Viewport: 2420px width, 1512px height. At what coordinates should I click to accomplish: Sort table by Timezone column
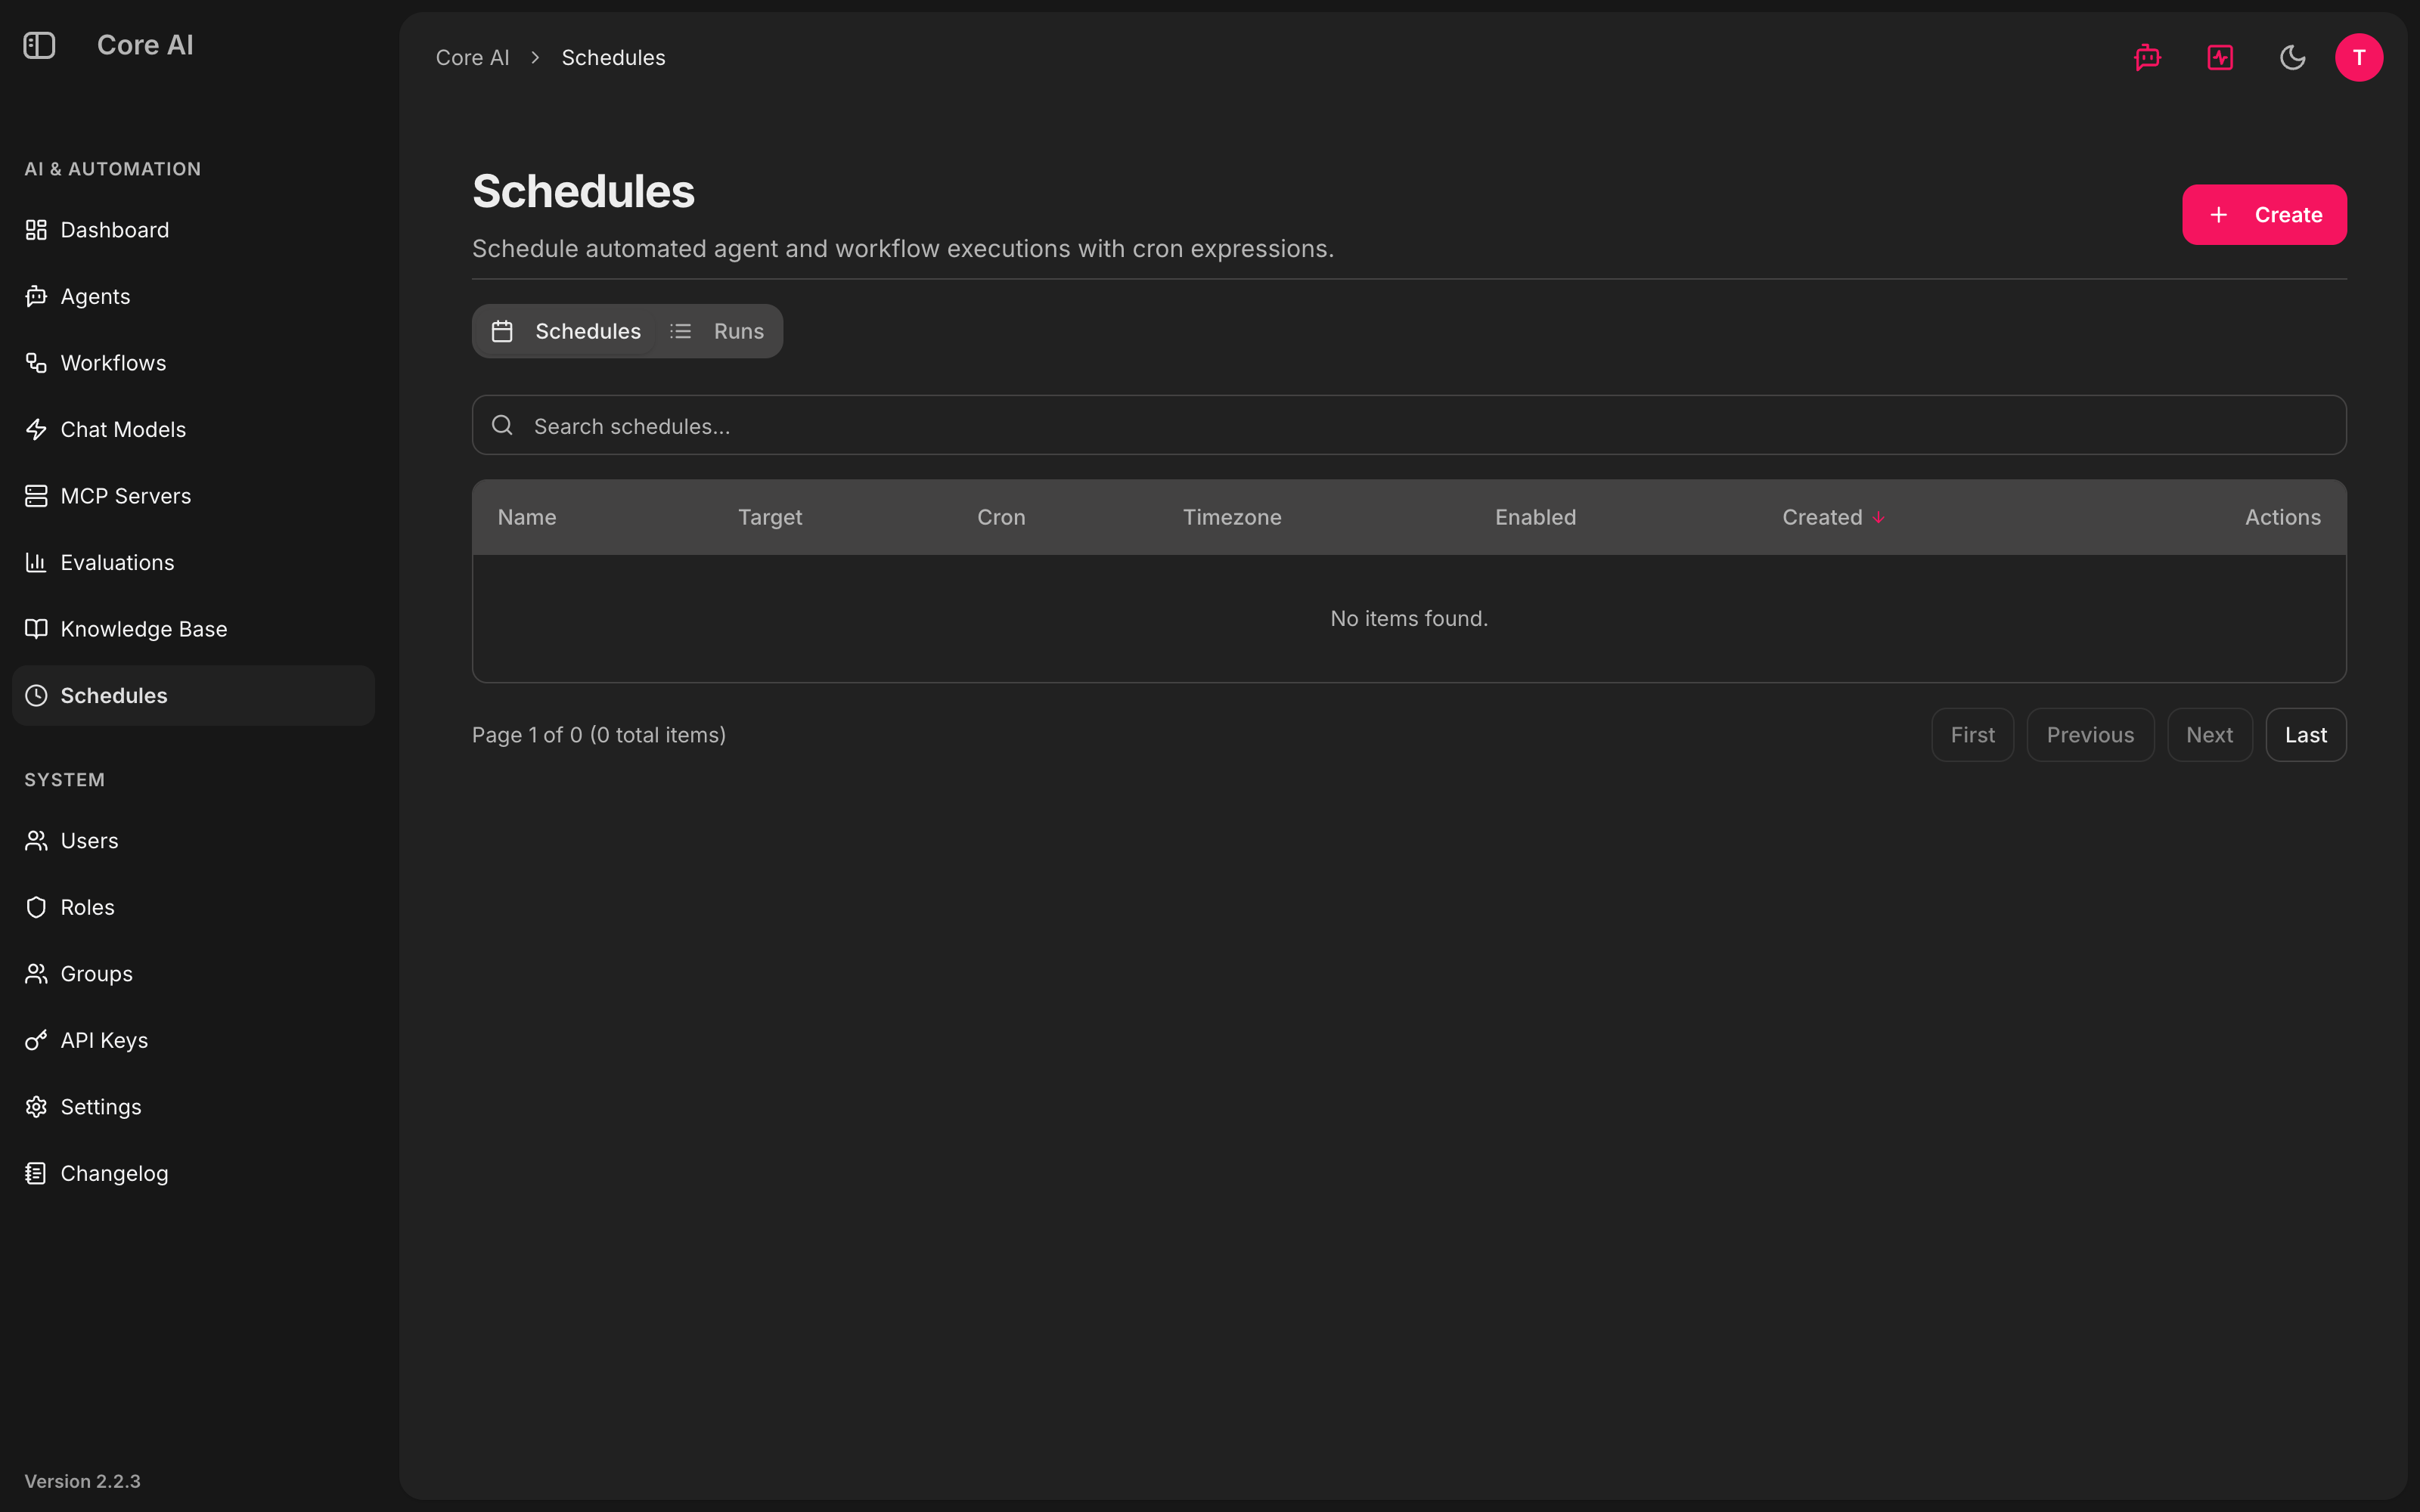pos(1232,517)
